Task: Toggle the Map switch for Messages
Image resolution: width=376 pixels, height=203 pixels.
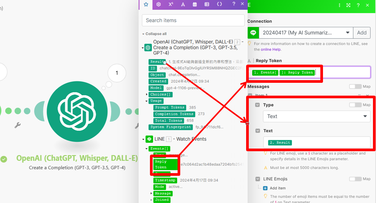Action: [x=354, y=87]
